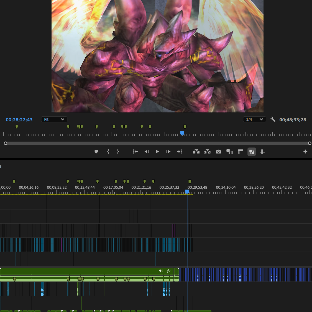Open the wrench settings menu

(x=273, y=119)
